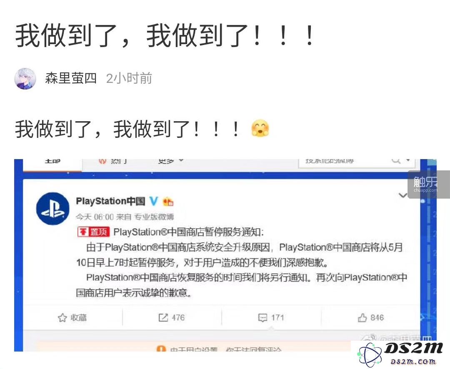
Task: Expand the post options chevron
Action: pos(403,196)
